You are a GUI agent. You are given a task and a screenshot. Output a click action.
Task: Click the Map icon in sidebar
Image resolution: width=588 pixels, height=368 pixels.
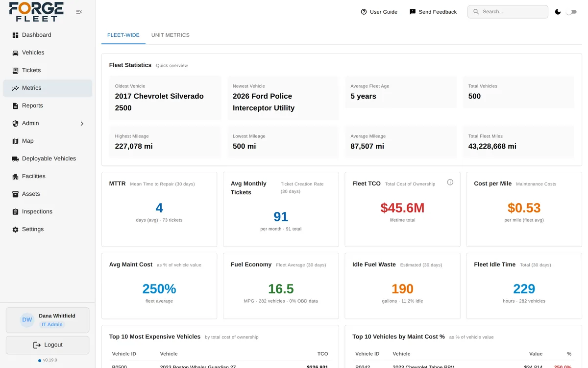(x=15, y=141)
